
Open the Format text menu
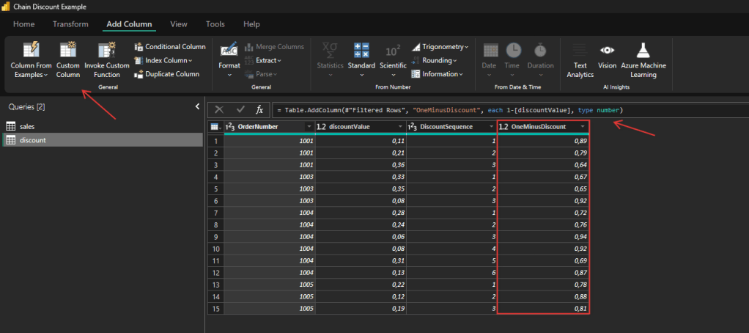tap(229, 60)
